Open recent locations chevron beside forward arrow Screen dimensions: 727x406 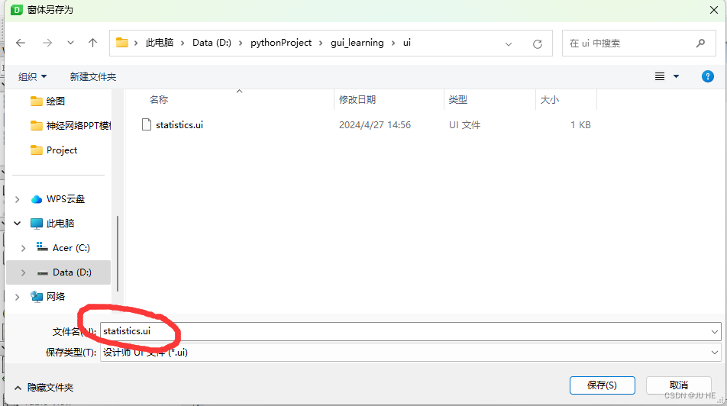point(70,43)
